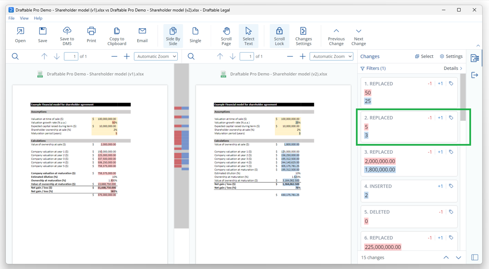Screen dimensions: 489x269
Task: Click next page arrow in left pane
Action: [57, 56]
